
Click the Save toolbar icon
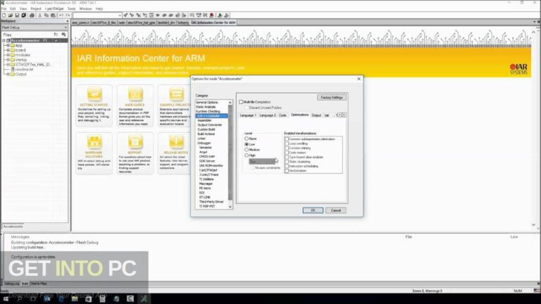17,15
